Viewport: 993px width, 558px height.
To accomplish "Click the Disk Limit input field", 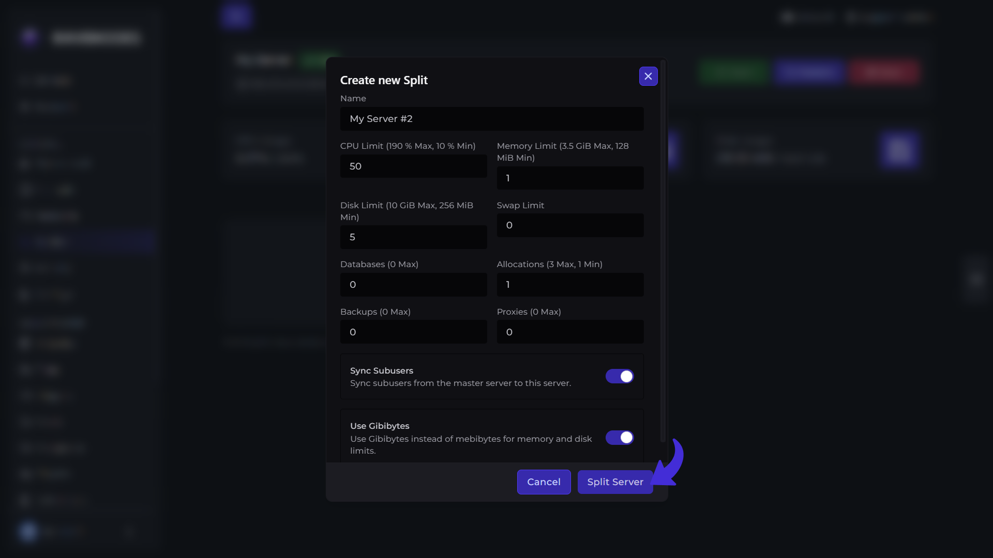I will [x=413, y=237].
